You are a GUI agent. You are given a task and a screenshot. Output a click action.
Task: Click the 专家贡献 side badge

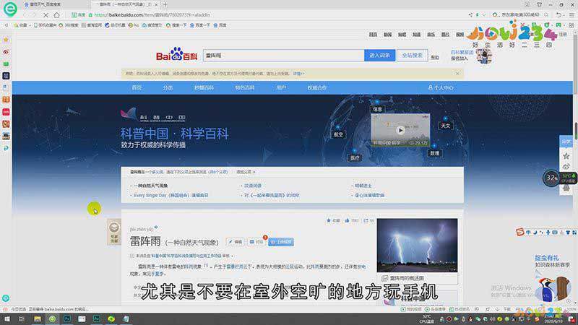[x=114, y=232]
